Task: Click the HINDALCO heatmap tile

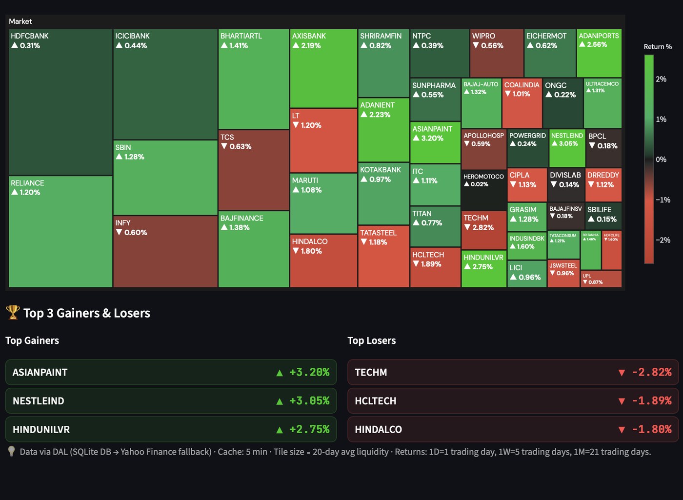Action: click(323, 261)
